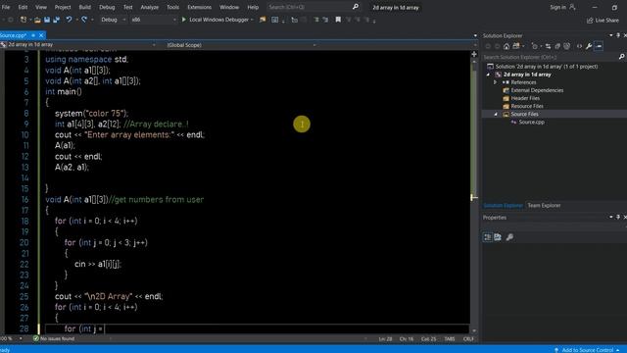Switch to the Team Explorer tab
This screenshot has width=627, height=353.
pyautogui.click(x=544, y=205)
